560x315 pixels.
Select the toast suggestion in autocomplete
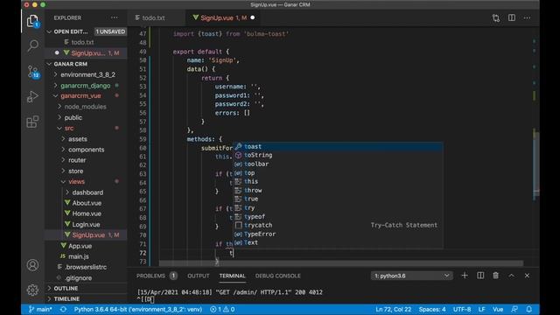pyautogui.click(x=339, y=146)
